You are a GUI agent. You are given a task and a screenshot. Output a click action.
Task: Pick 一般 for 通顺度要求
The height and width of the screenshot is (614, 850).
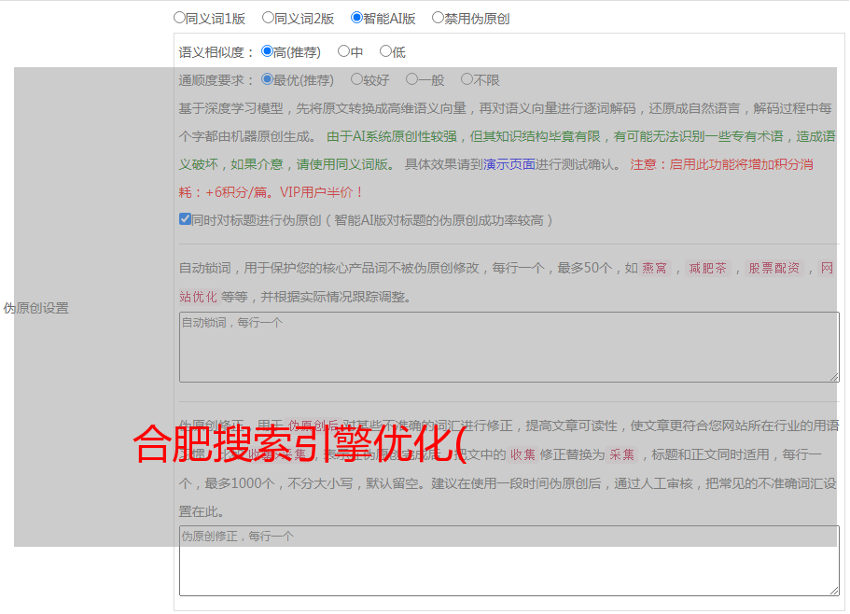point(412,79)
